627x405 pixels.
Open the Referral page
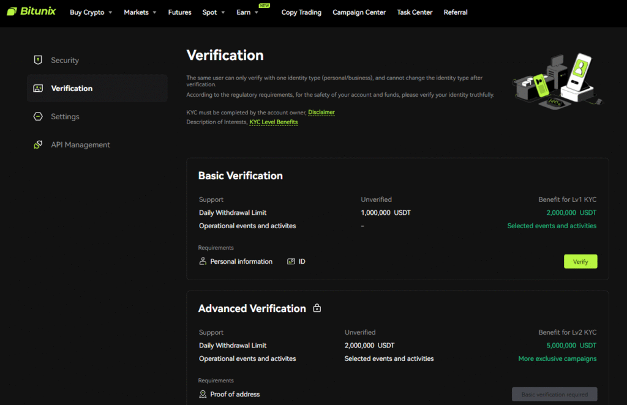(456, 12)
